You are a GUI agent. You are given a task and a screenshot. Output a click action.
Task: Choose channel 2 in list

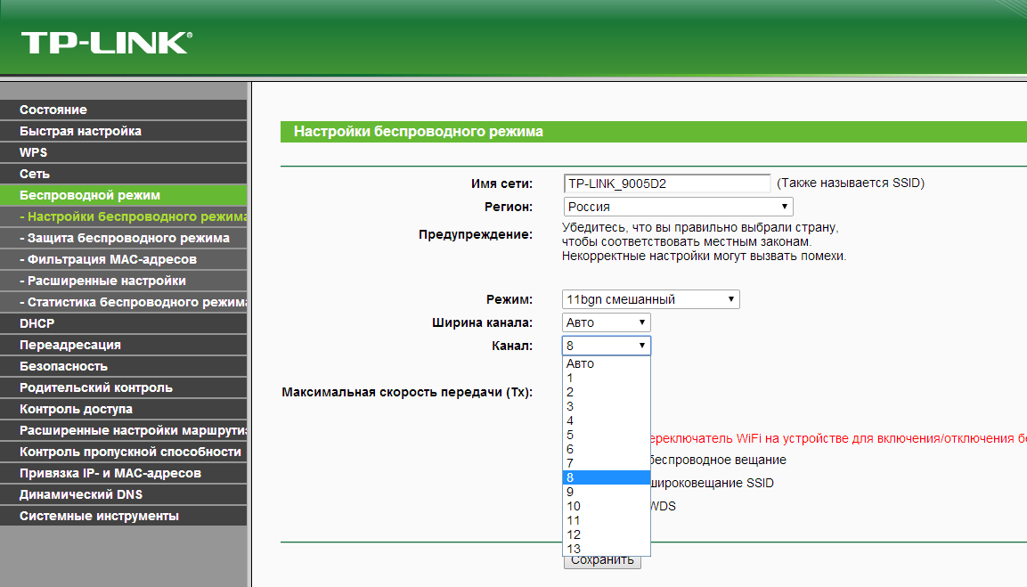(607, 393)
